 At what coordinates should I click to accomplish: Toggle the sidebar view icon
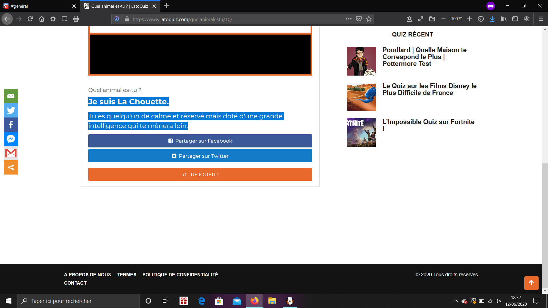coord(515,19)
